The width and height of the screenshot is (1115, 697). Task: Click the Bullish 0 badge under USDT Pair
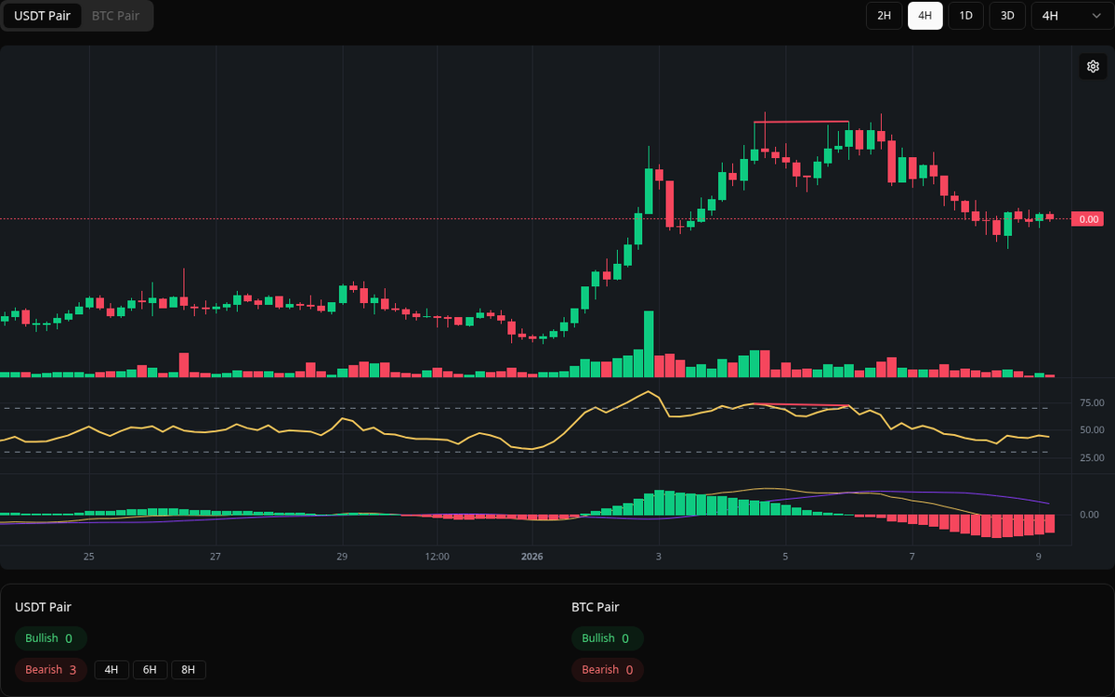click(50, 638)
